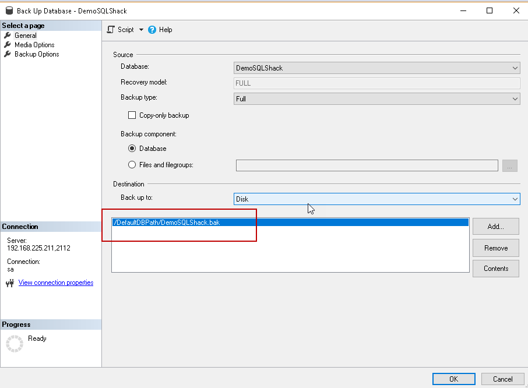Click the Recovery model FULL field

[377, 83]
